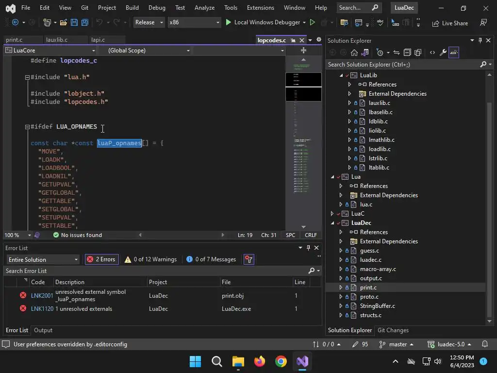Viewport: 497px width, 373px height.
Task: Open the x86 platform dropdown
Action: 194,22
